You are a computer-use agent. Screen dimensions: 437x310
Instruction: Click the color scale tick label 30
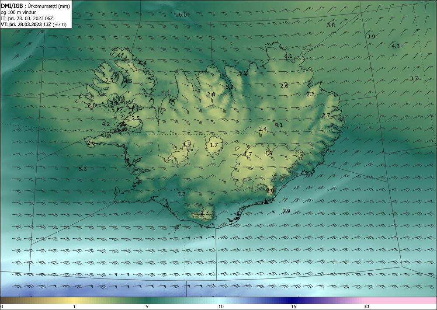point(367,307)
